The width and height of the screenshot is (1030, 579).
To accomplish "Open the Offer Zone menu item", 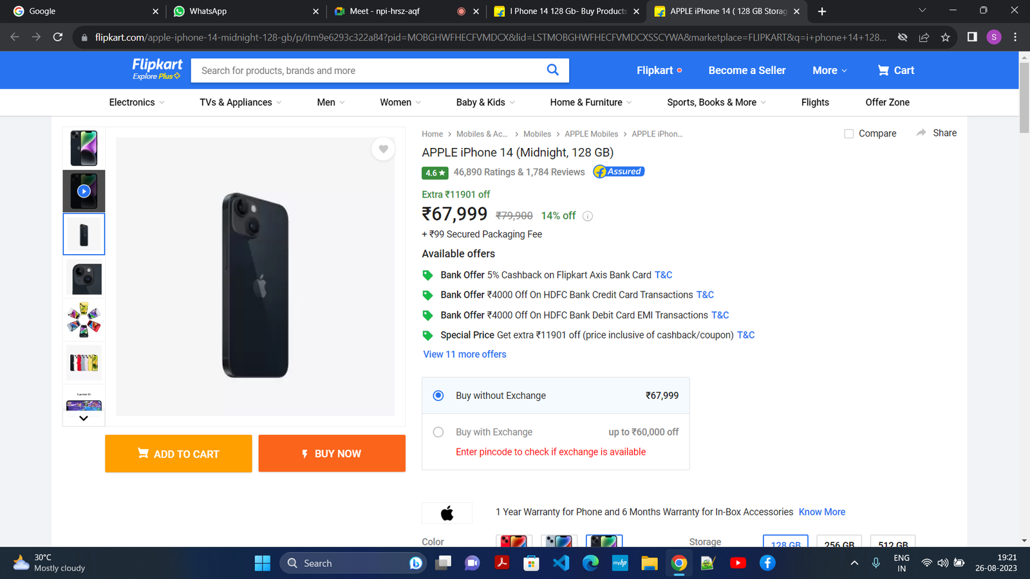I will 887,102.
